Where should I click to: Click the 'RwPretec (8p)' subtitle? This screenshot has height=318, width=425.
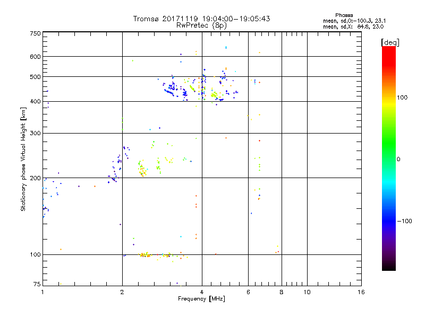[x=201, y=25]
